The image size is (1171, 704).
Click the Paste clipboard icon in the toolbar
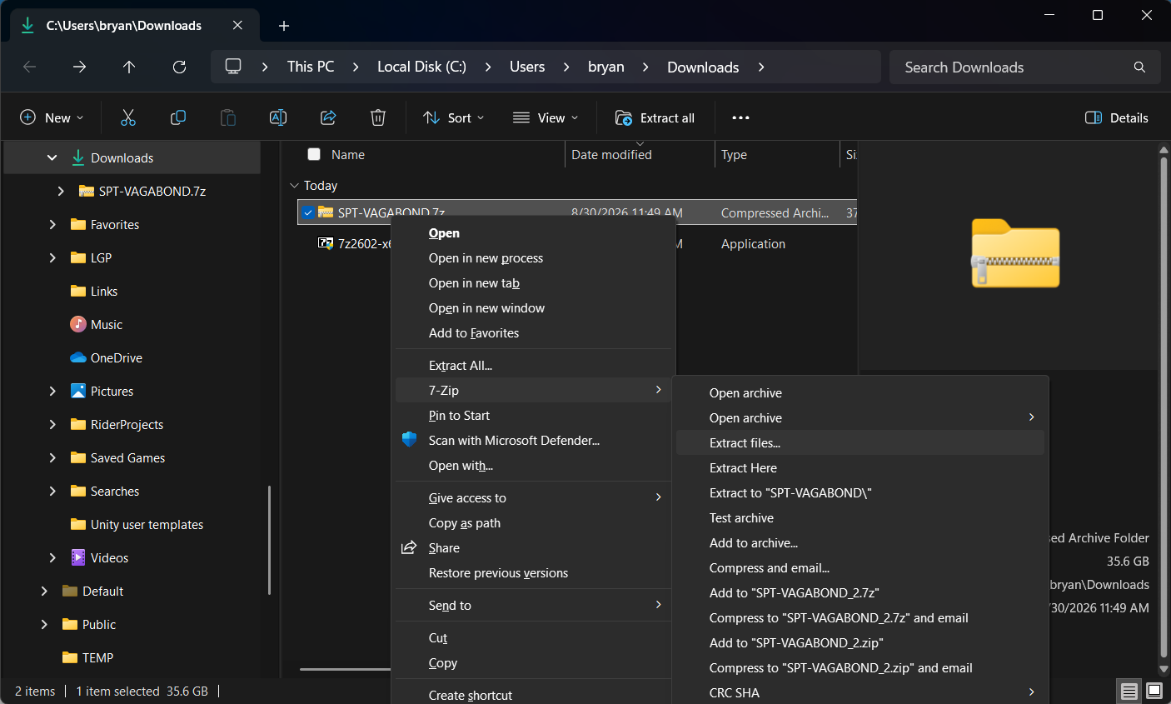(x=228, y=117)
